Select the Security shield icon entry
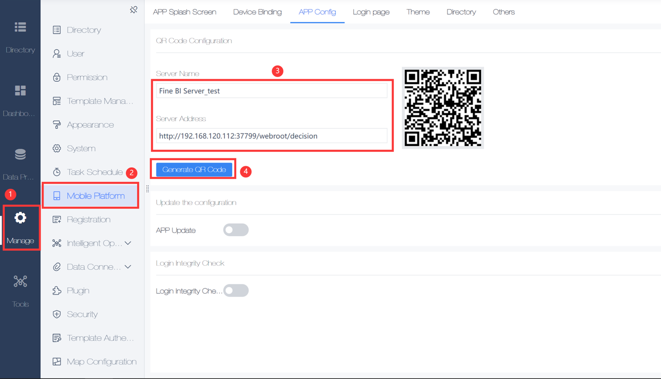This screenshot has height=379, width=661. point(57,314)
